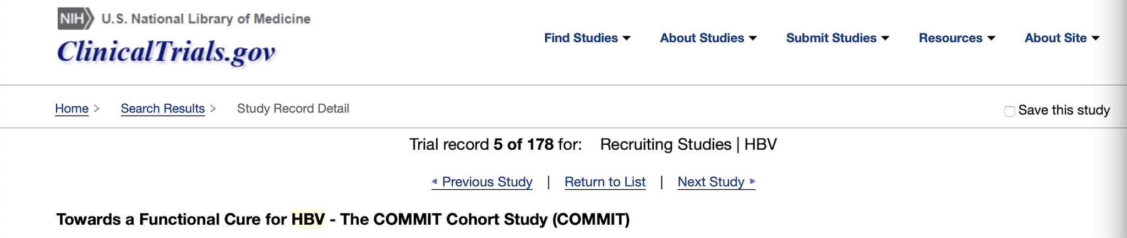
Task: Open the Resources dropdown arrow
Action: (x=991, y=38)
